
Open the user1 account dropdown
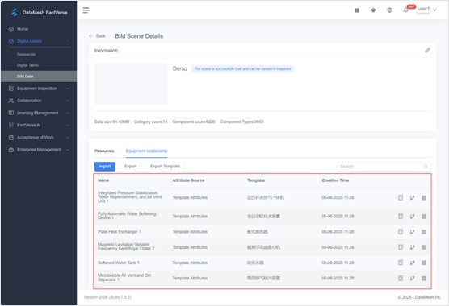click(x=426, y=10)
